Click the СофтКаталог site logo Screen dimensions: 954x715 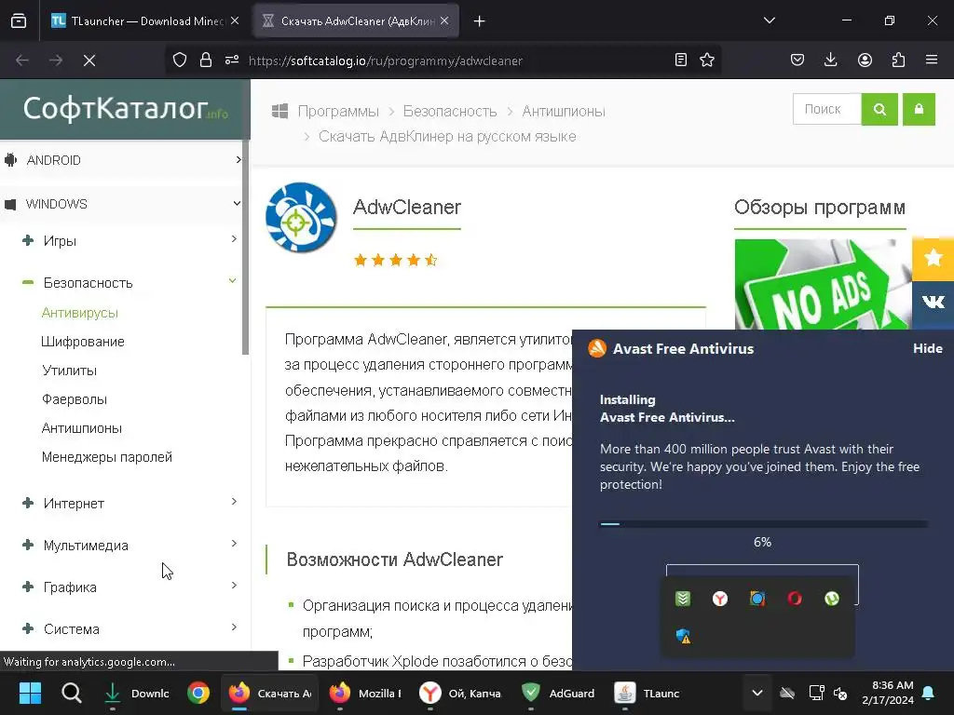coord(126,109)
